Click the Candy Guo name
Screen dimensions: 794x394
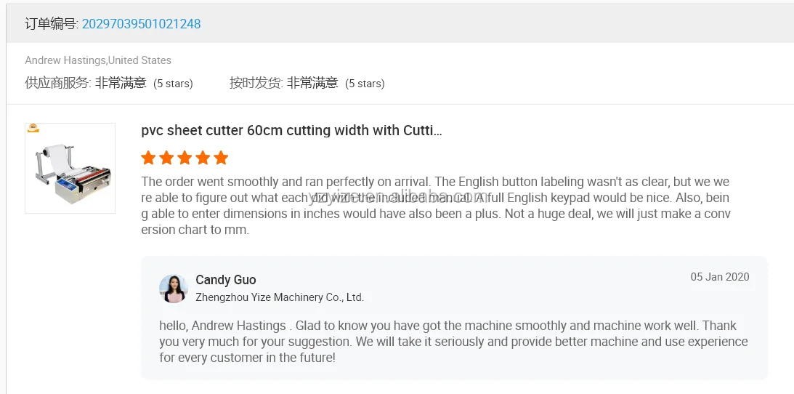coord(226,280)
